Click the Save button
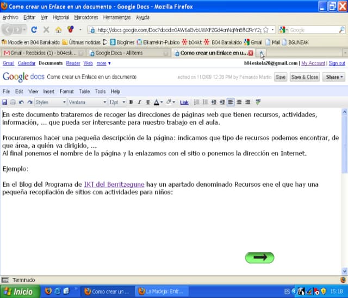 pos(281,77)
